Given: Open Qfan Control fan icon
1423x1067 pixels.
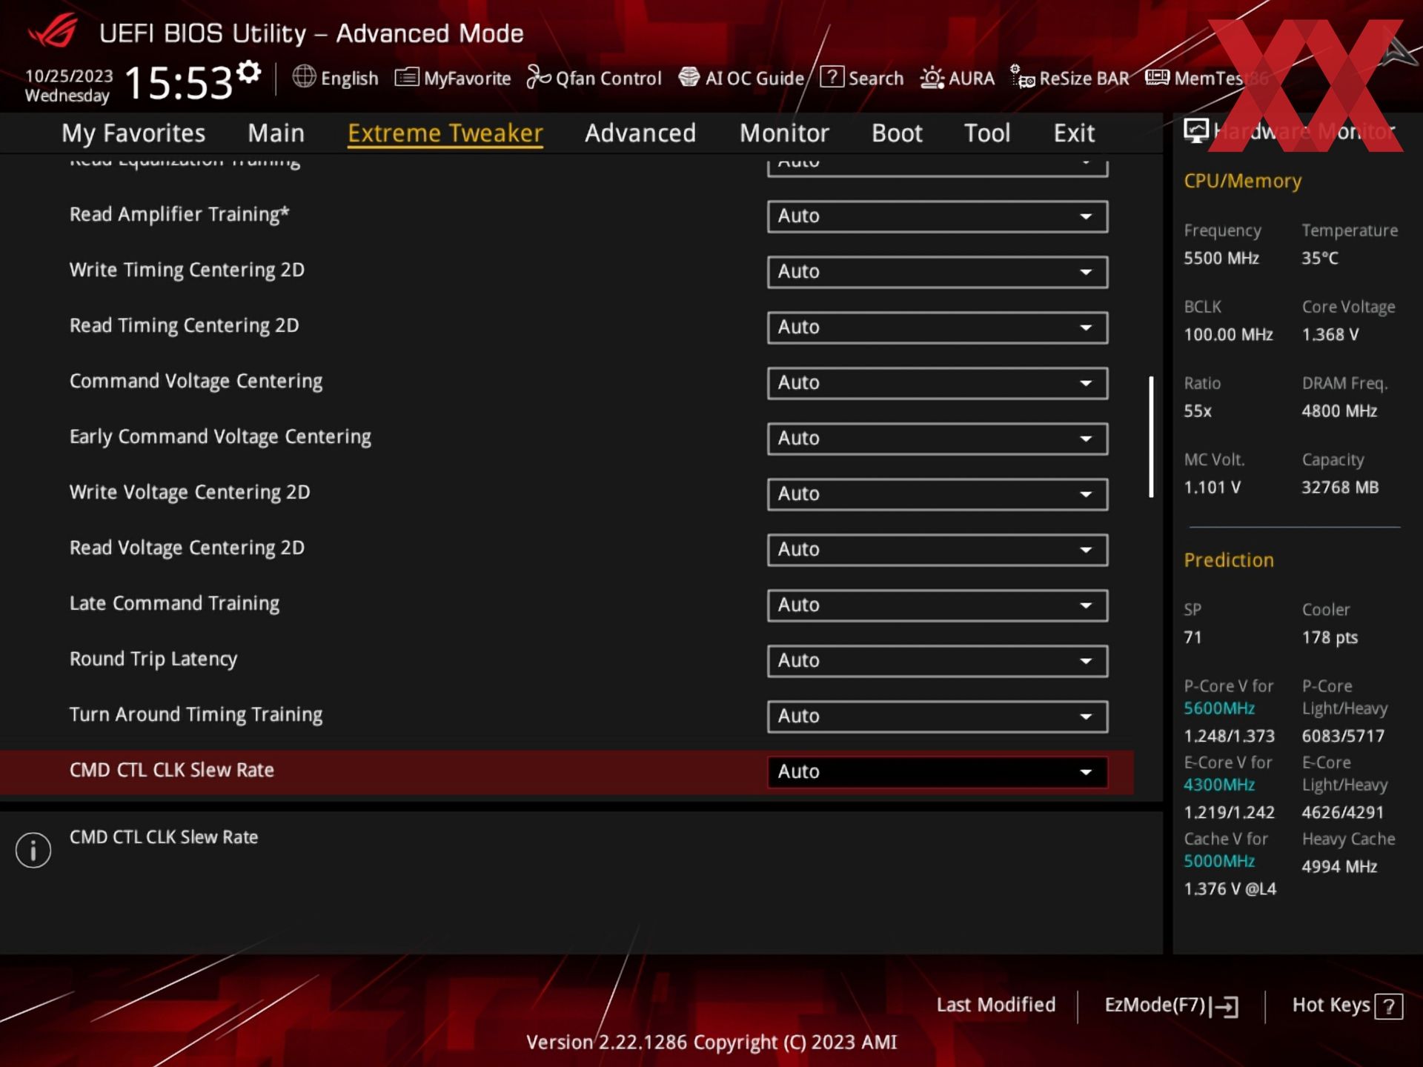Looking at the screenshot, I should click(x=538, y=77).
